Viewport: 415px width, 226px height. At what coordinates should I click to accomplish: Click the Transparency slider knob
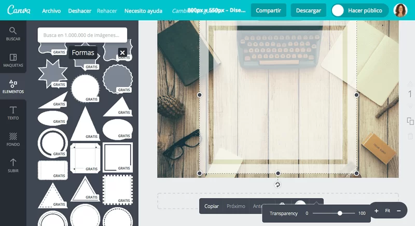pos(340,213)
